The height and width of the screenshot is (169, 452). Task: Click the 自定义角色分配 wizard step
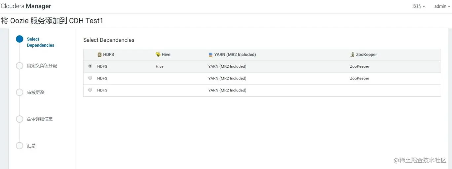tap(42, 66)
